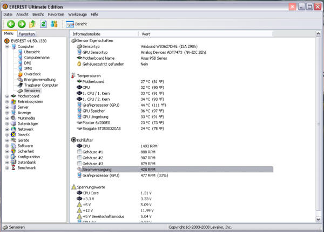The height and width of the screenshot is (232, 324).
Task: Open the Werkzeuge menu
Action: click(77, 15)
